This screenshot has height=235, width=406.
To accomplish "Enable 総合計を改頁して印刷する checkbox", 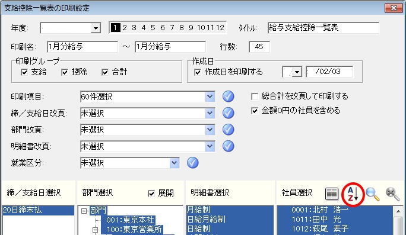I will pyautogui.click(x=255, y=96).
